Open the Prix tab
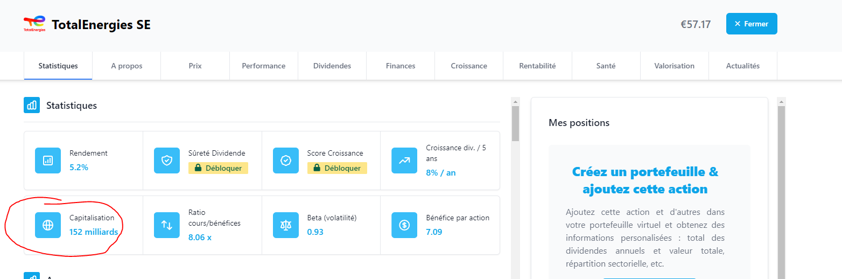The width and height of the screenshot is (842, 279). point(195,66)
